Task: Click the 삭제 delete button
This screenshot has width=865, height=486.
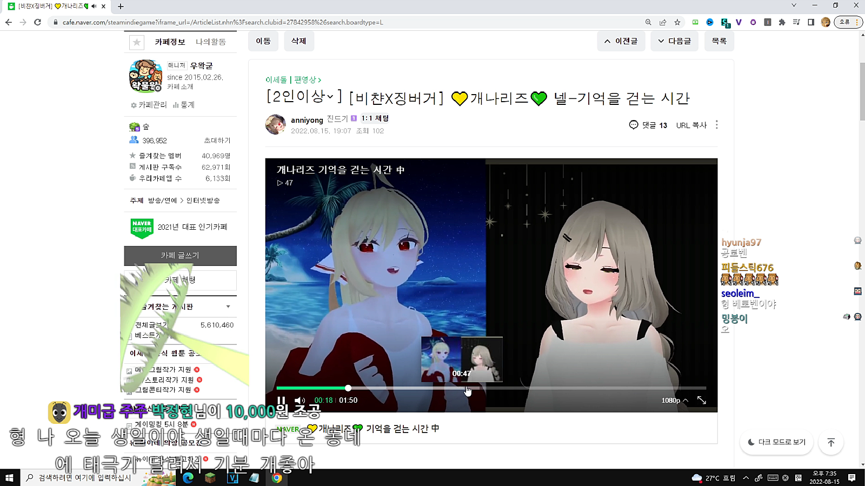Action: [299, 41]
